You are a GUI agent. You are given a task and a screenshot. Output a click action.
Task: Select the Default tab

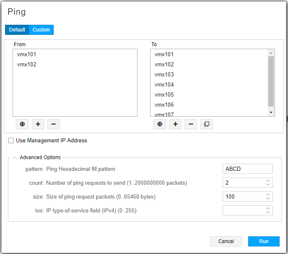pos(17,30)
